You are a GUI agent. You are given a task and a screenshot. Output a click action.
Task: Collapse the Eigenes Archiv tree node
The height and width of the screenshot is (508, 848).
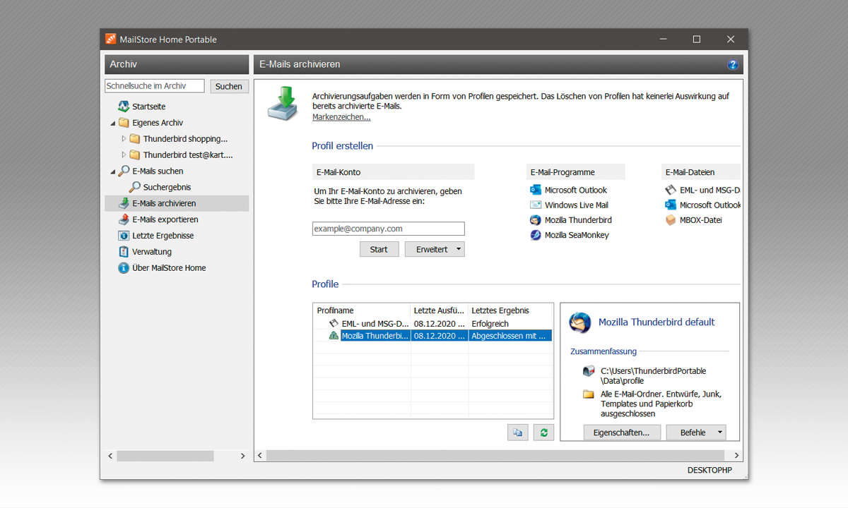point(112,123)
